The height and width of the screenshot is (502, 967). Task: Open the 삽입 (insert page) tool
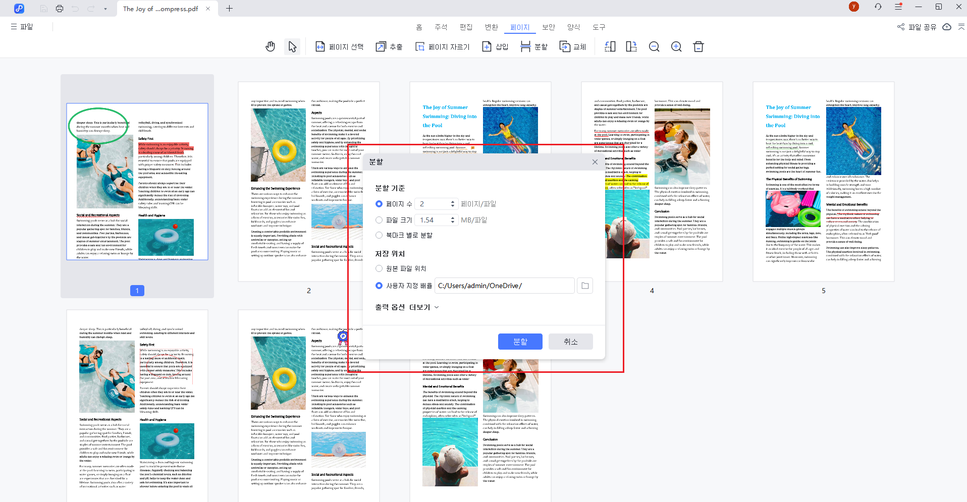pos(495,46)
